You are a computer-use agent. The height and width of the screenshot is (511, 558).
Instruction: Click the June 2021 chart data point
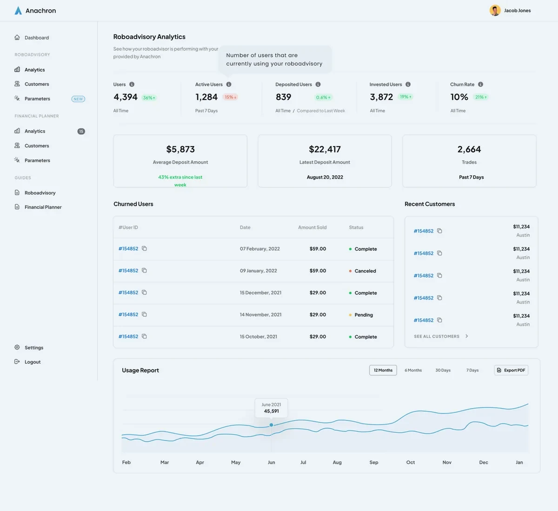click(272, 425)
